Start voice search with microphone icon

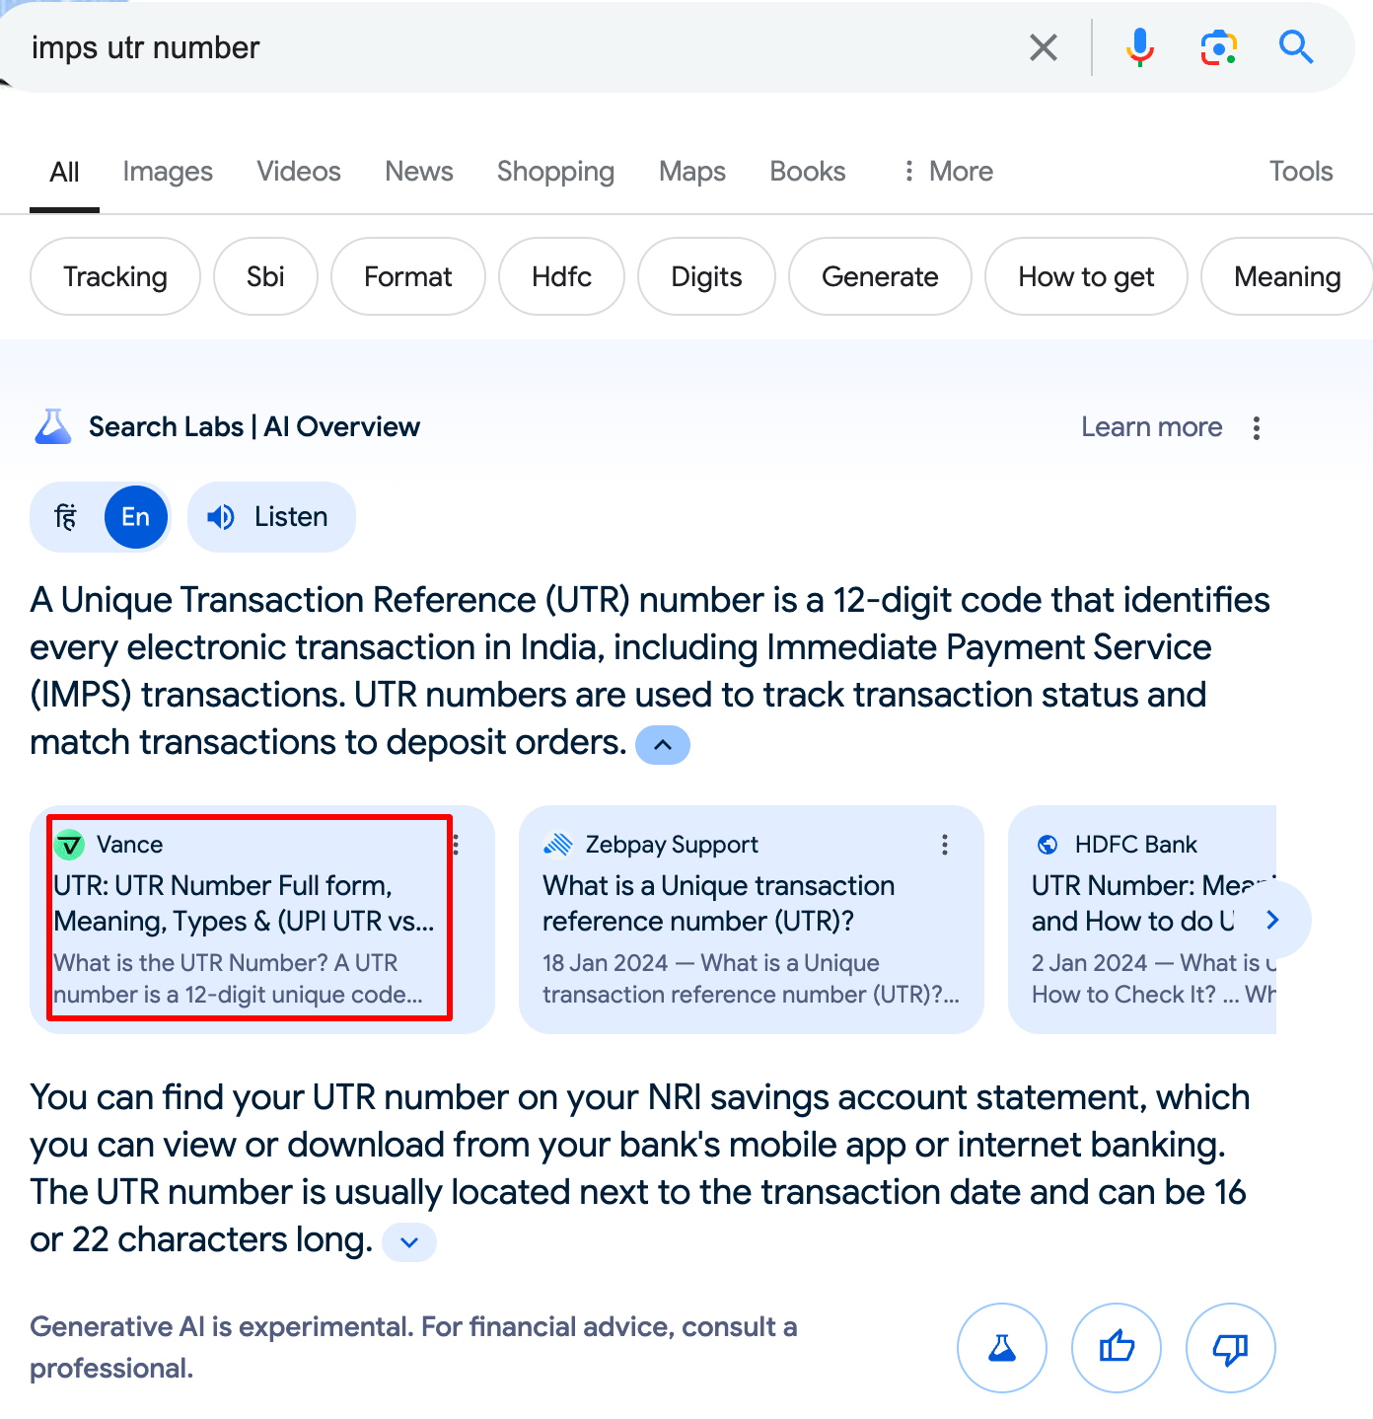click(1139, 47)
